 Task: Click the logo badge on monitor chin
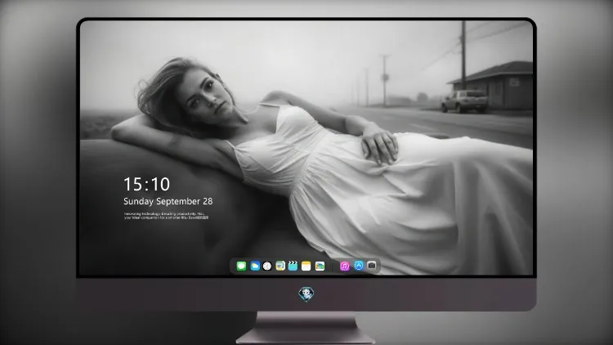[306, 294]
